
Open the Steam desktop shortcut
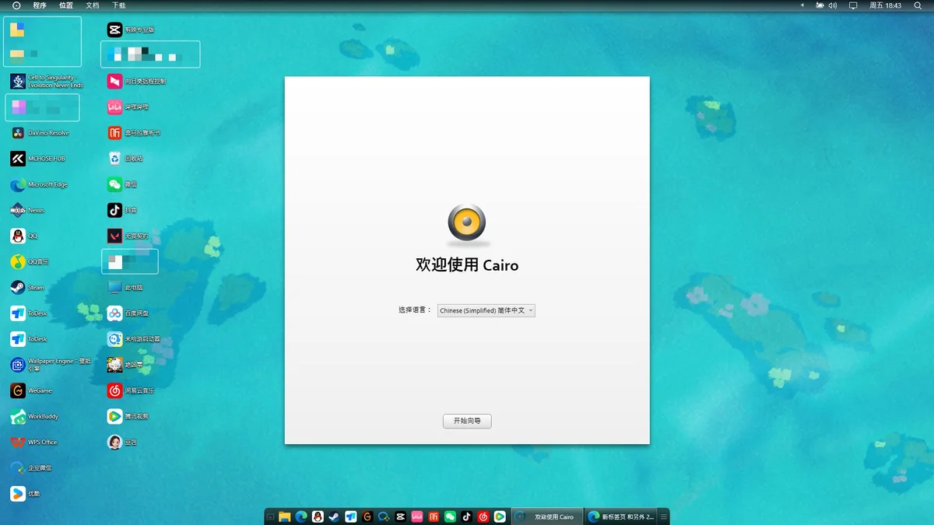(x=27, y=288)
